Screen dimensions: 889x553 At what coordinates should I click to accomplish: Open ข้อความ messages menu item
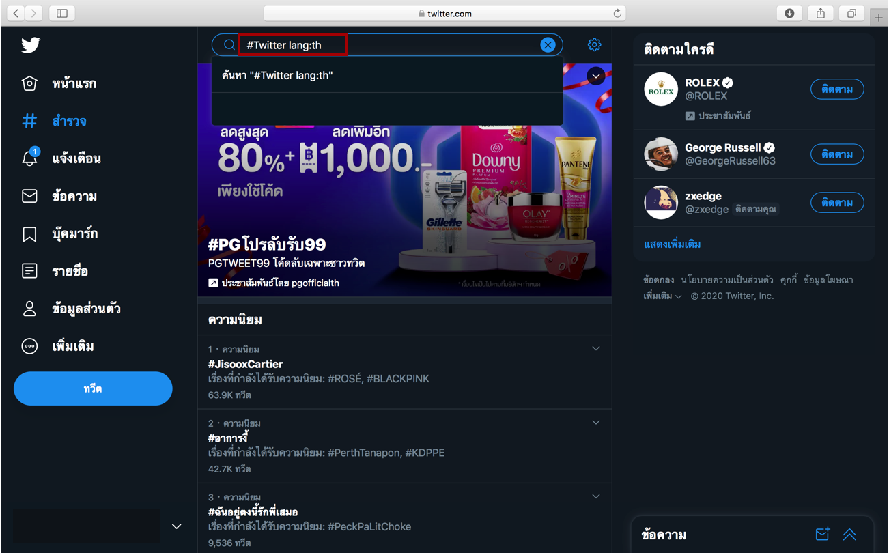click(x=74, y=197)
